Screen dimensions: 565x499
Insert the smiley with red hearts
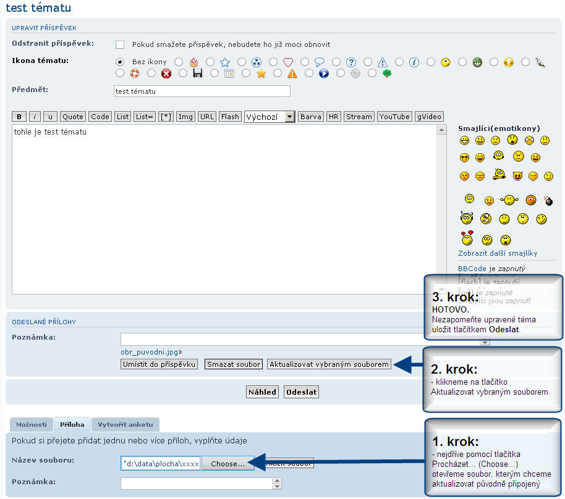point(467,237)
